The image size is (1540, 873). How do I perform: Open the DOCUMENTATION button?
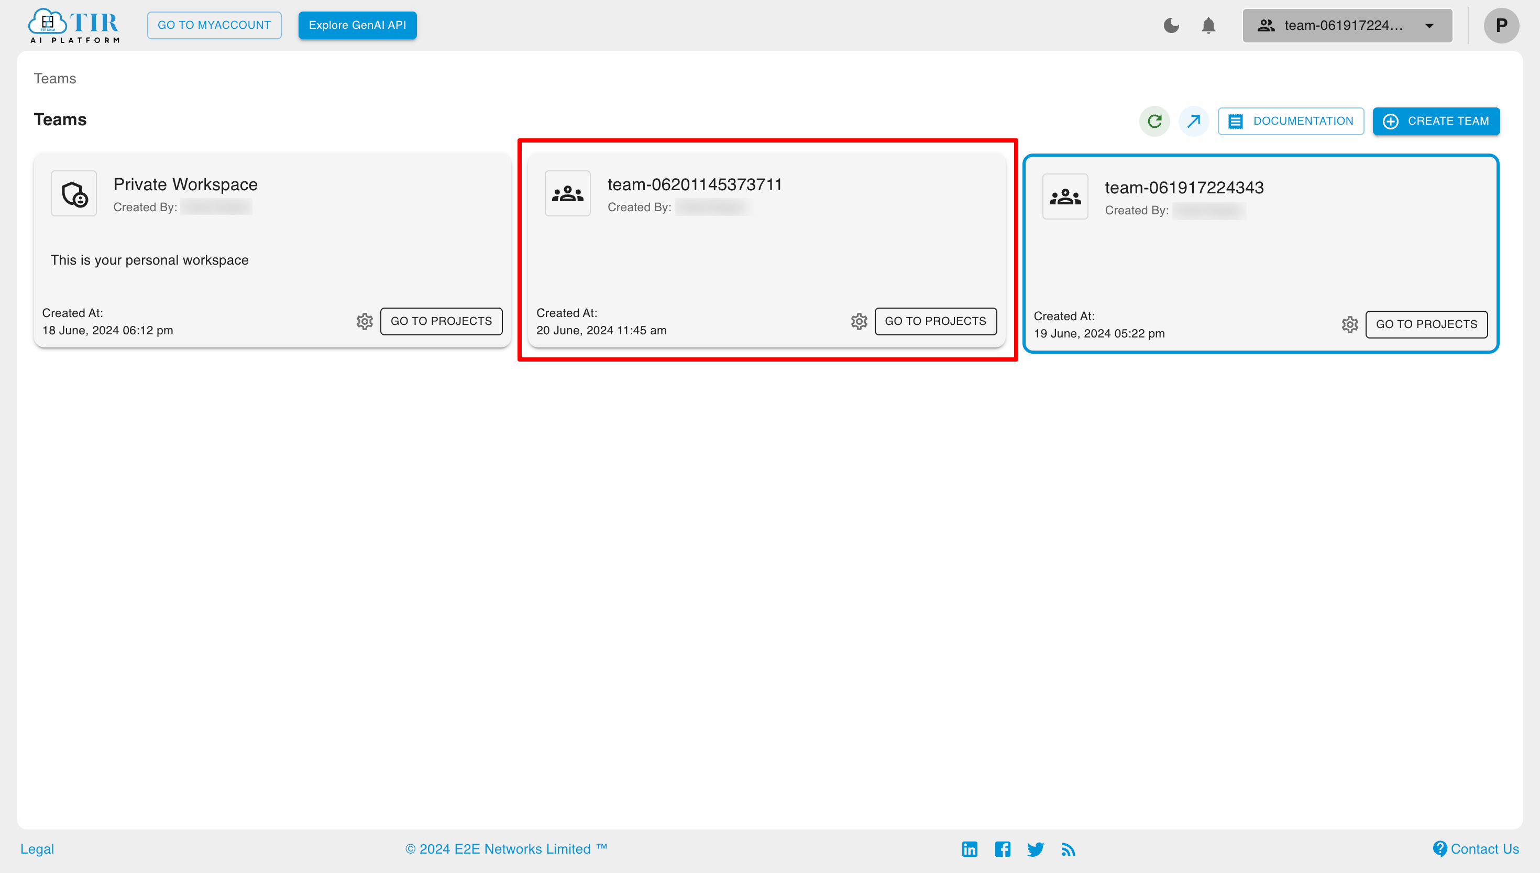[x=1291, y=121]
